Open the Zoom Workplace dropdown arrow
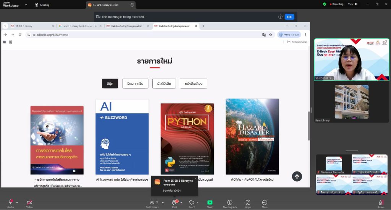The width and height of the screenshot is (391, 210). (26, 5)
